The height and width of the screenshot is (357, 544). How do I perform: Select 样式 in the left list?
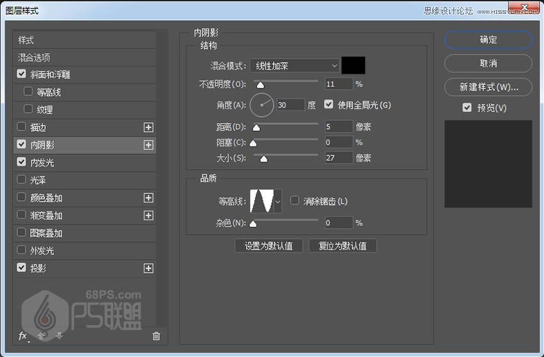[x=84, y=40]
